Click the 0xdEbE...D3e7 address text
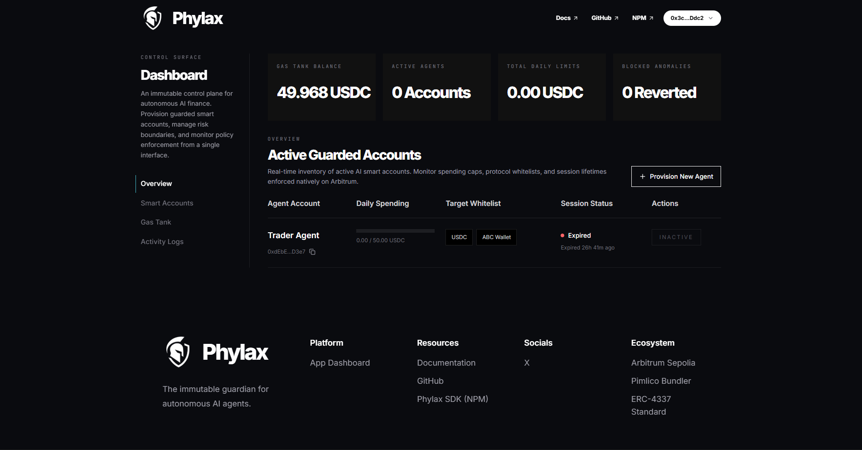 286,252
